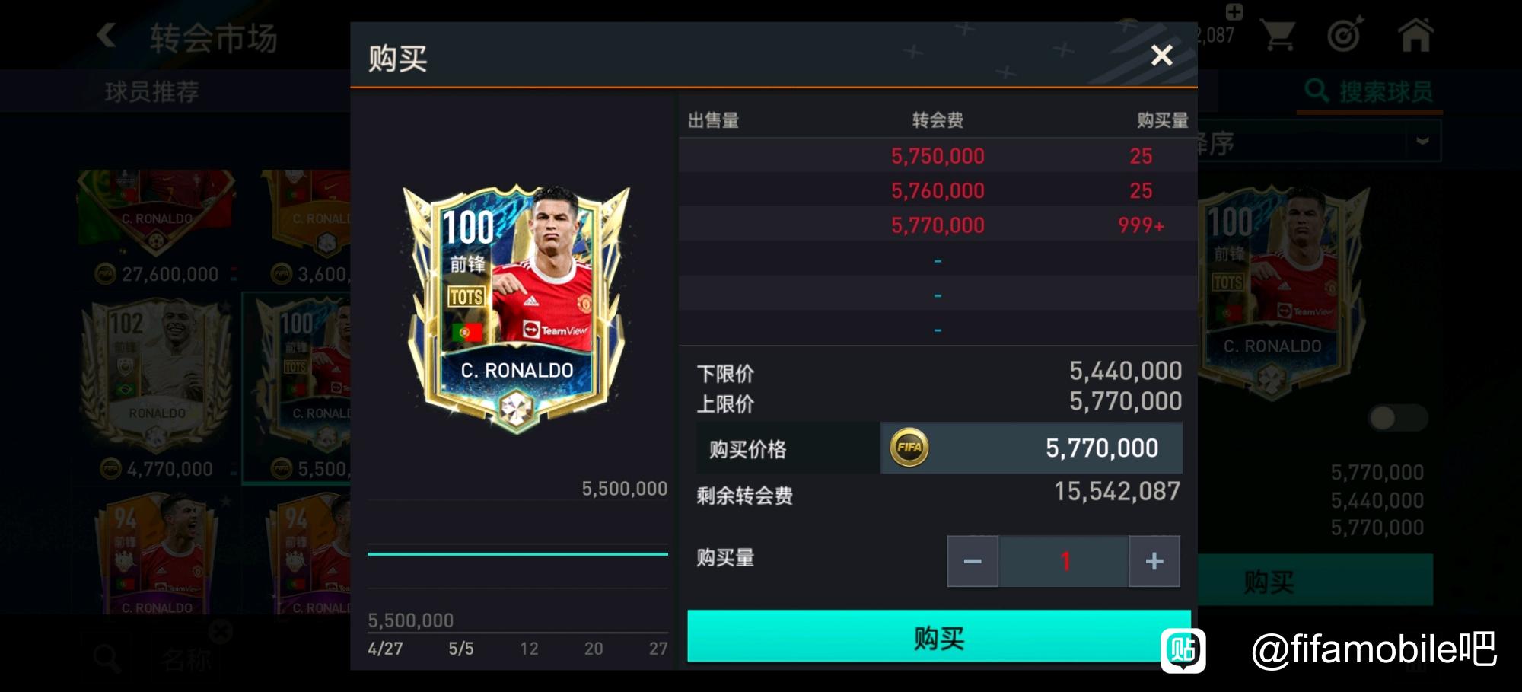Expand the sort order dropdown arrow

tap(1422, 141)
